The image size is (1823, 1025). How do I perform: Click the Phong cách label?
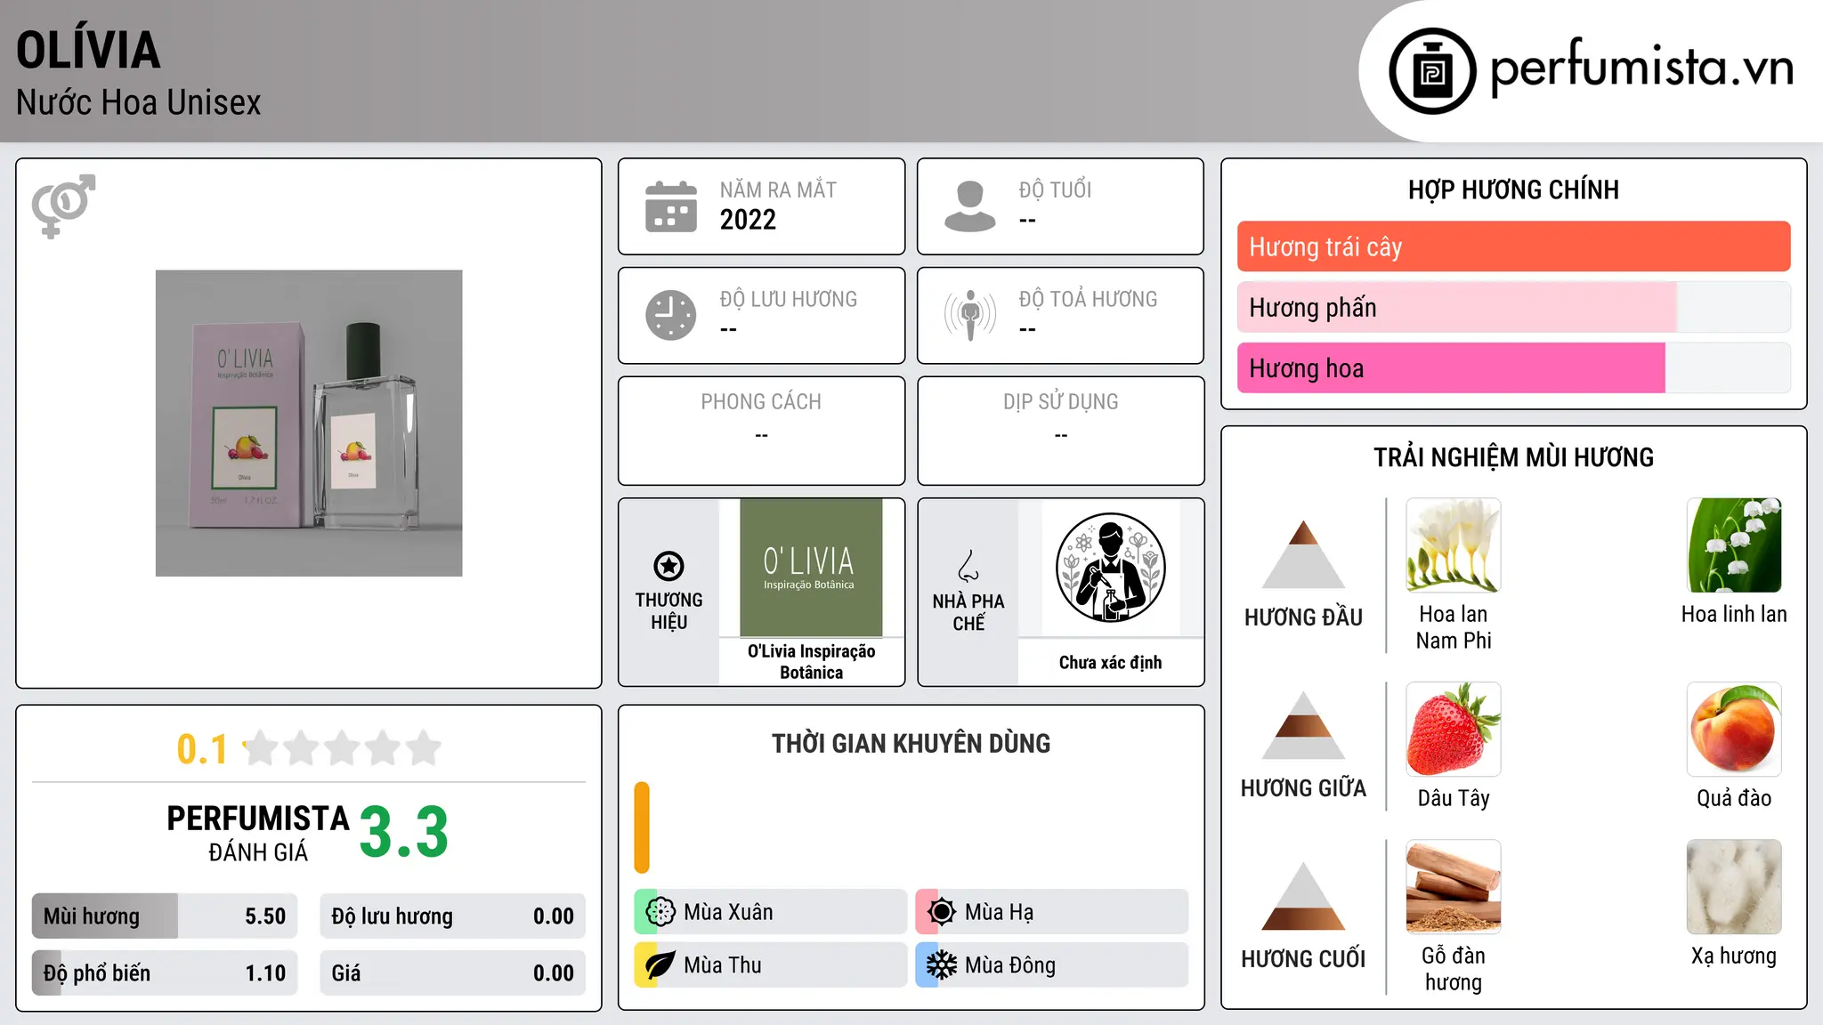pos(761,402)
